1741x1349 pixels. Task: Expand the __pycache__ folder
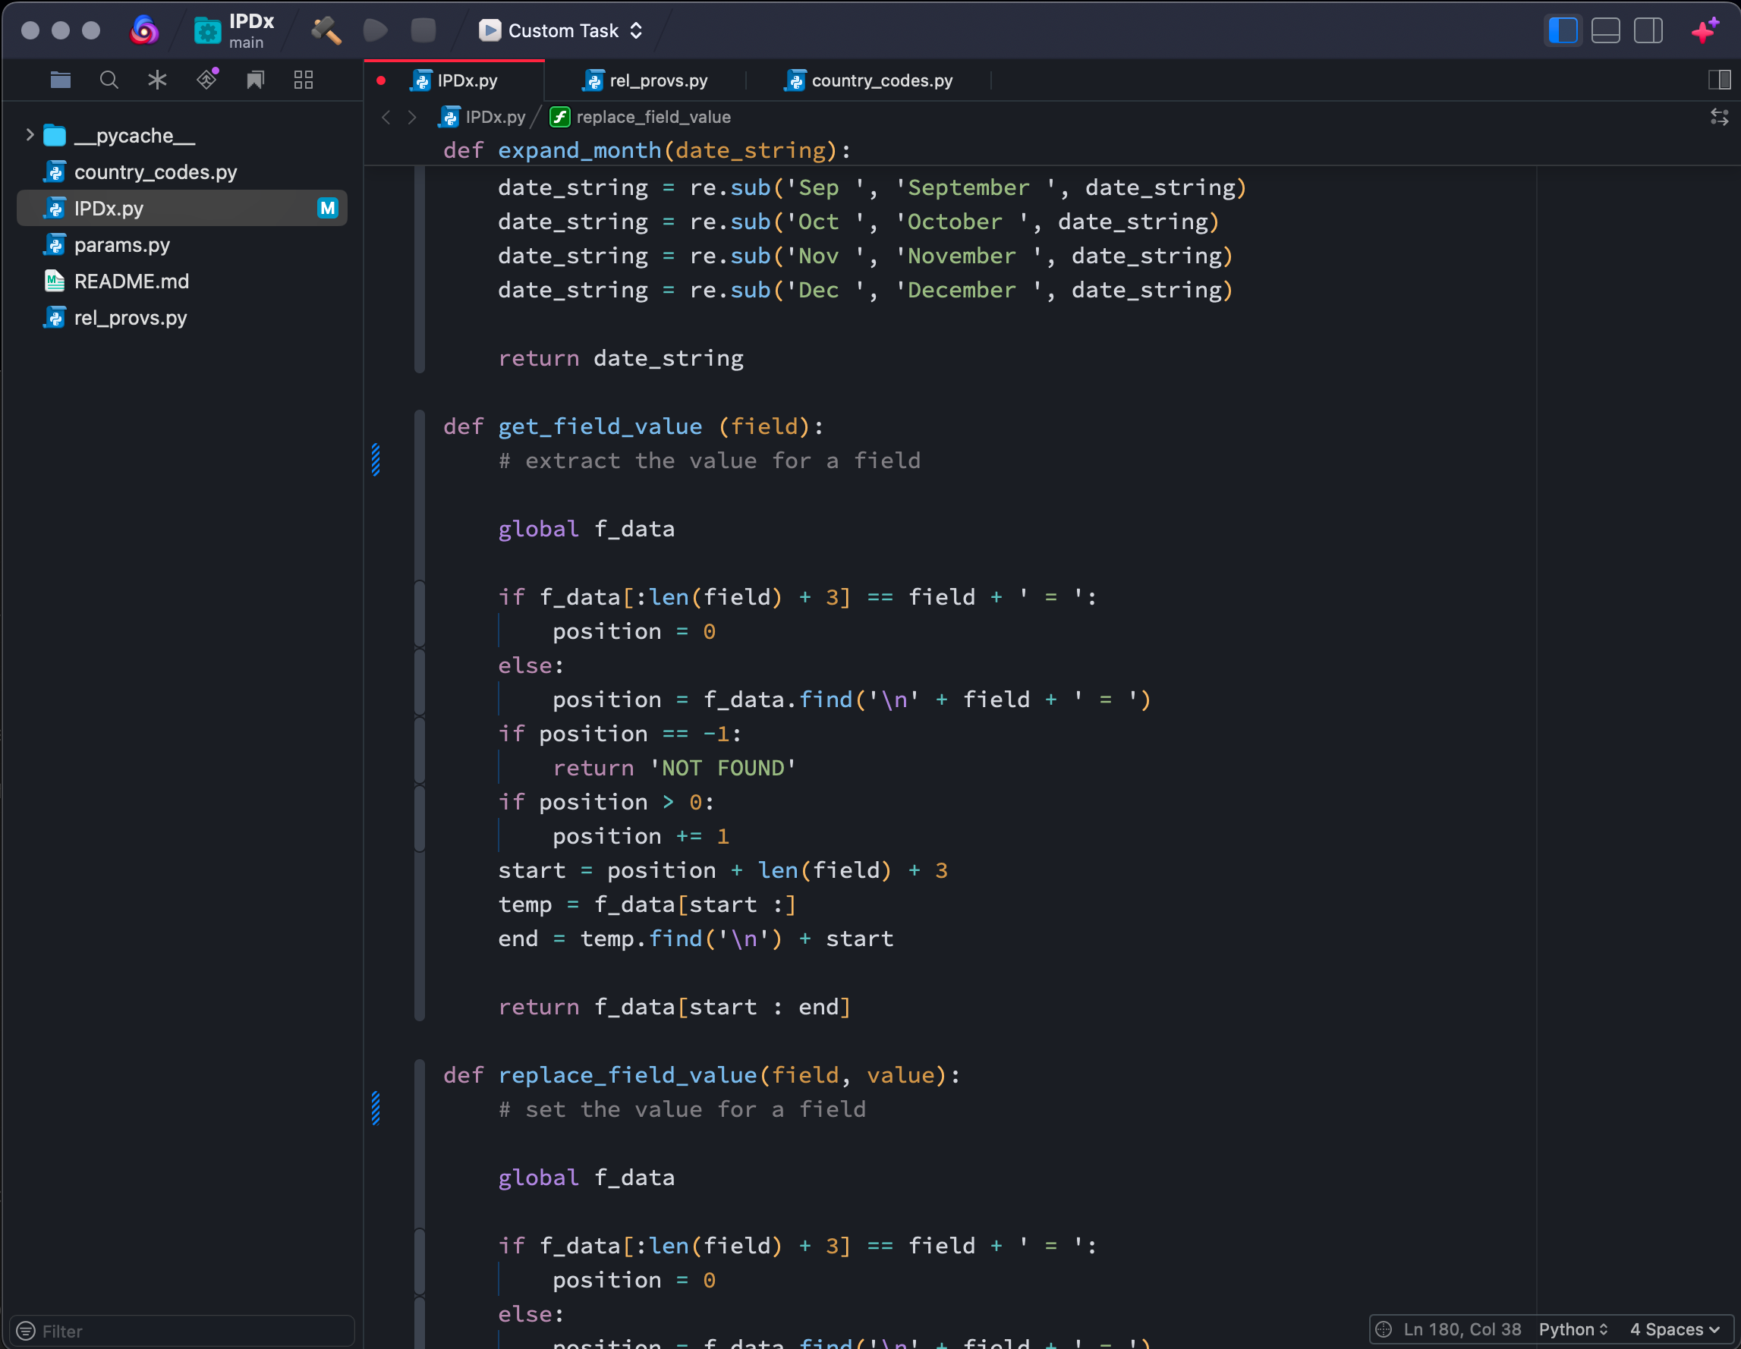point(30,134)
